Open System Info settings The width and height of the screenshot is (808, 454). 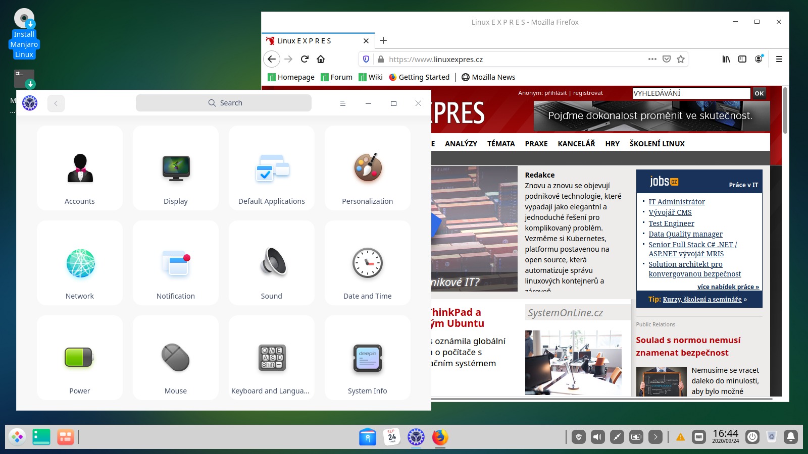click(x=368, y=358)
